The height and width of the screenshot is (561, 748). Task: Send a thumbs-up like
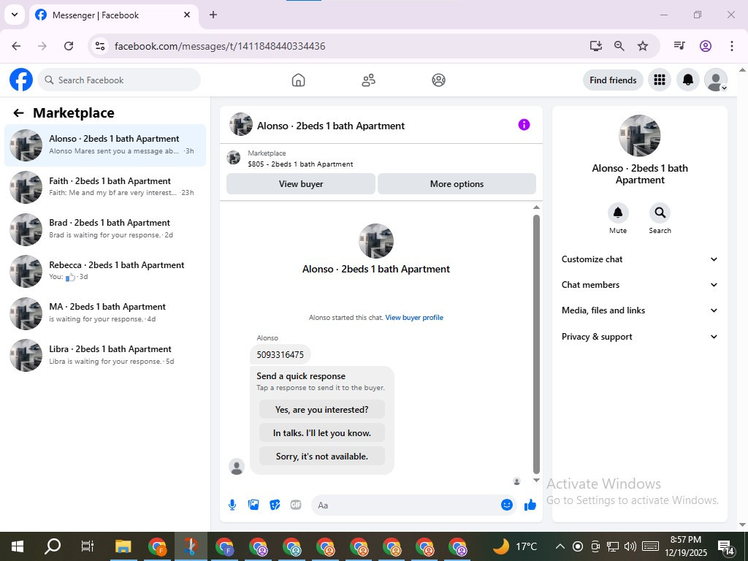pos(530,505)
